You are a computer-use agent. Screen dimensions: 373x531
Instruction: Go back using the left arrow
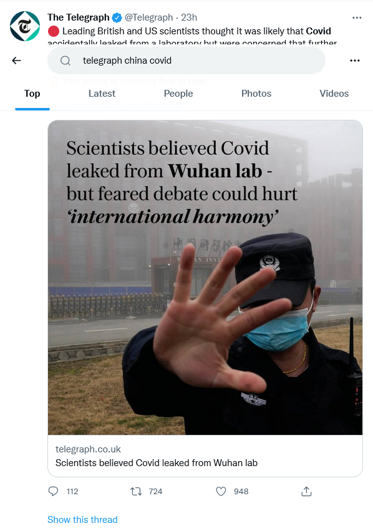click(16, 61)
